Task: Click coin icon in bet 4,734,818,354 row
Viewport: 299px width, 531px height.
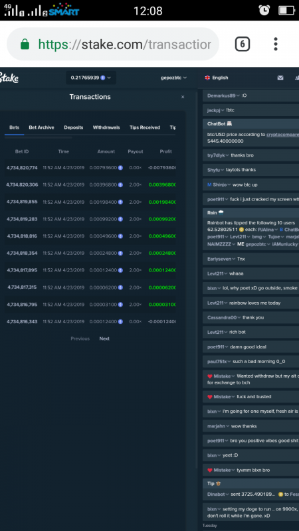Action: click(120, 254)
